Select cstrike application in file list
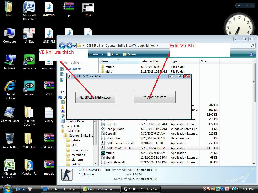The height and width of the screenshot is (193, 258). click(110, 153)
